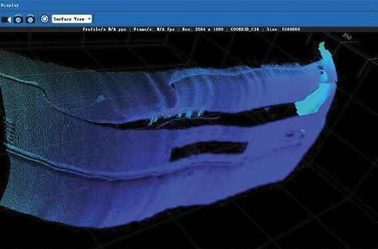Open the Surface View dropdown

click(x=72, y=19)
